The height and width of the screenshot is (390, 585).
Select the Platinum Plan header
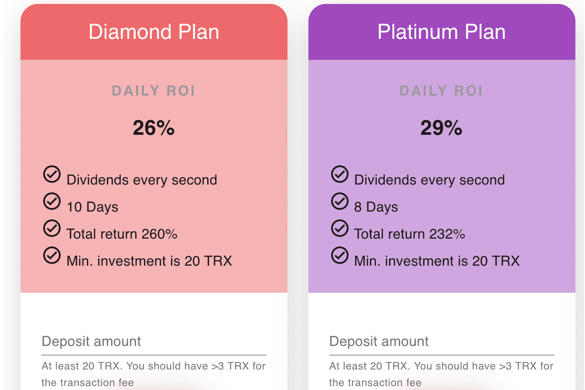click(x=441, y=32)
